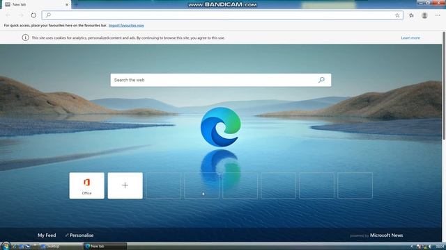Open the profile avatar menu
Viewport: 446px width, 250px height.
(x=424, y=15)
